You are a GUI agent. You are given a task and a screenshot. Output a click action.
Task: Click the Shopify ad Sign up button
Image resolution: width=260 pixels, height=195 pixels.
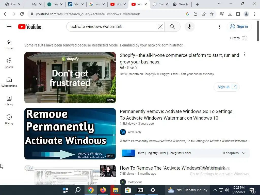coord(227,87)
